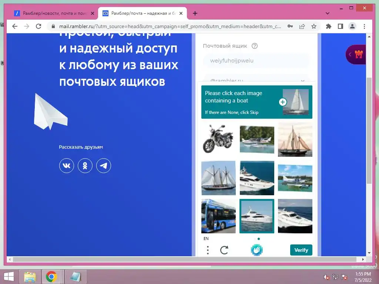Change captcha language EN
379x284 pixels.
click(x=206, y=239)
